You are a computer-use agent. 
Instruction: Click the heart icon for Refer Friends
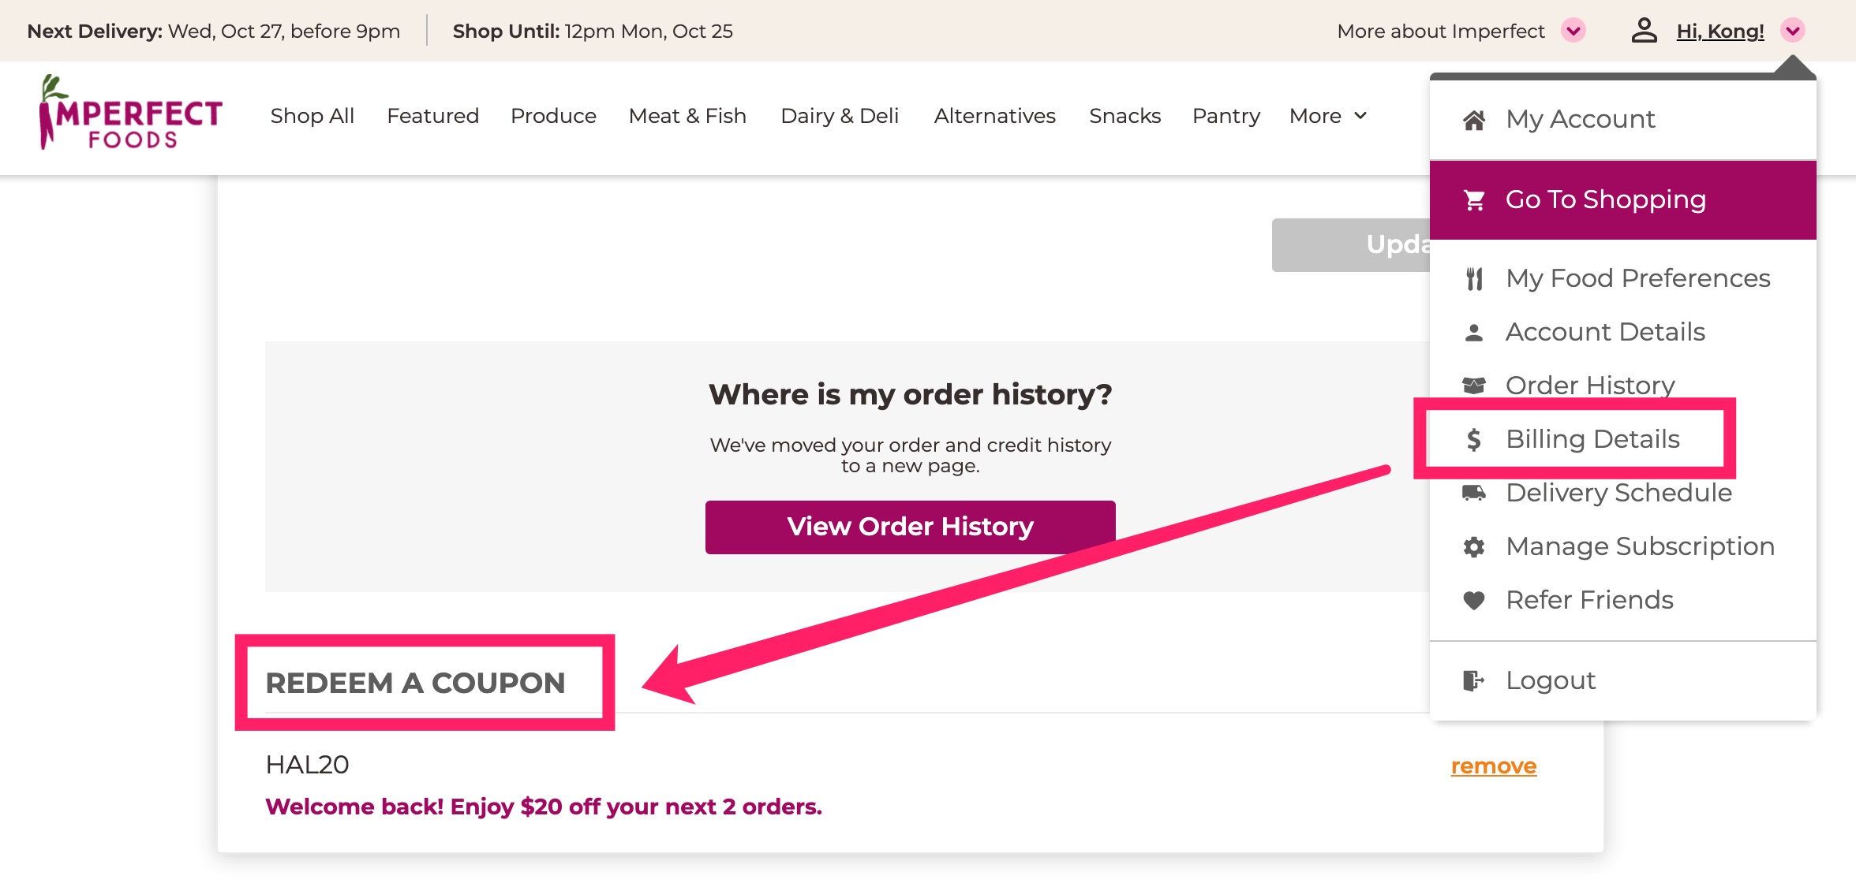point(1473,601)
